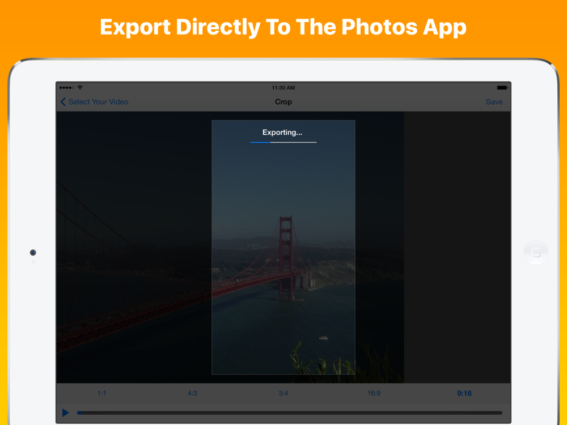567x425 pixels.
Task: Select the 4:3 aspect ratio
Action: tap(192, 393)
